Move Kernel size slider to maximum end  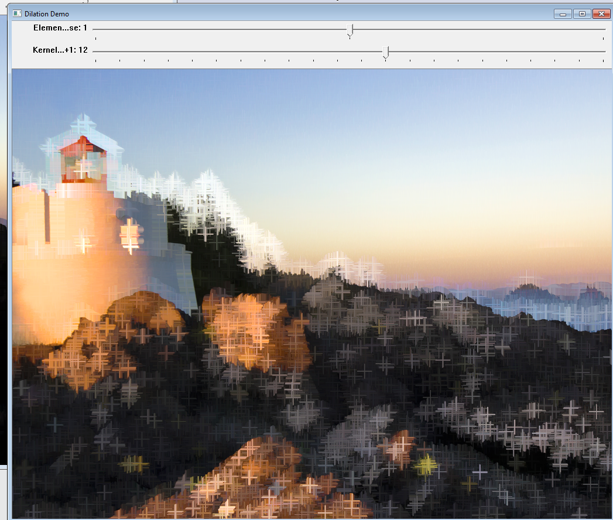[x=602, y=52]
